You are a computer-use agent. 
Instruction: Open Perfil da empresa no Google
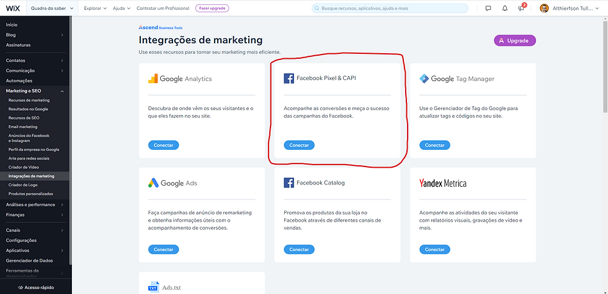click(x=34, y=149)
